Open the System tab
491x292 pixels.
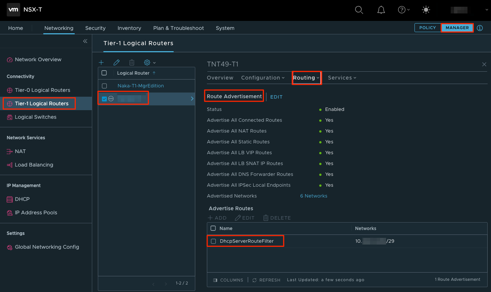coord(225,28)
